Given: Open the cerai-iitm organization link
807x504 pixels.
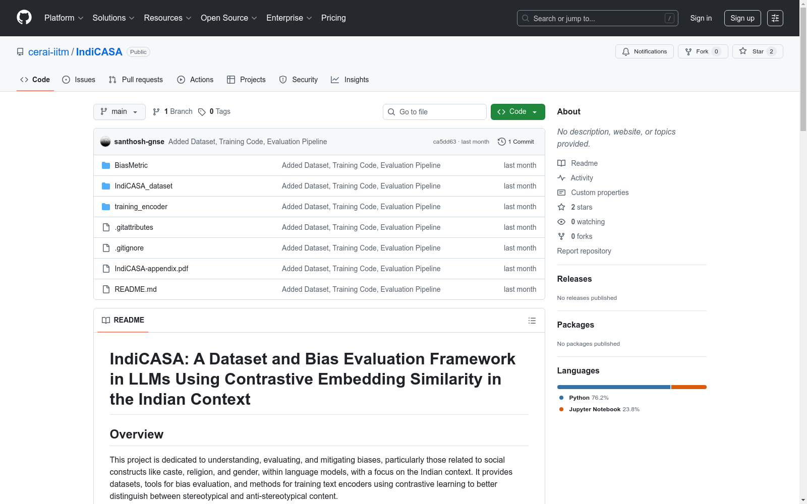Looking at the screenshot, I should click(48, 52).
